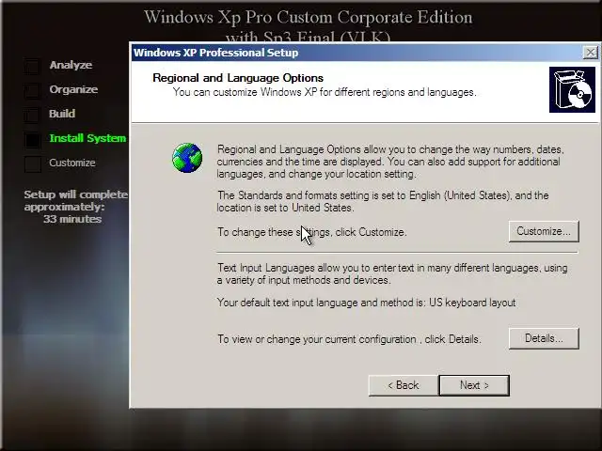Proceed with the Next button
The image size is (602, 451).
(x=474, y=385)
